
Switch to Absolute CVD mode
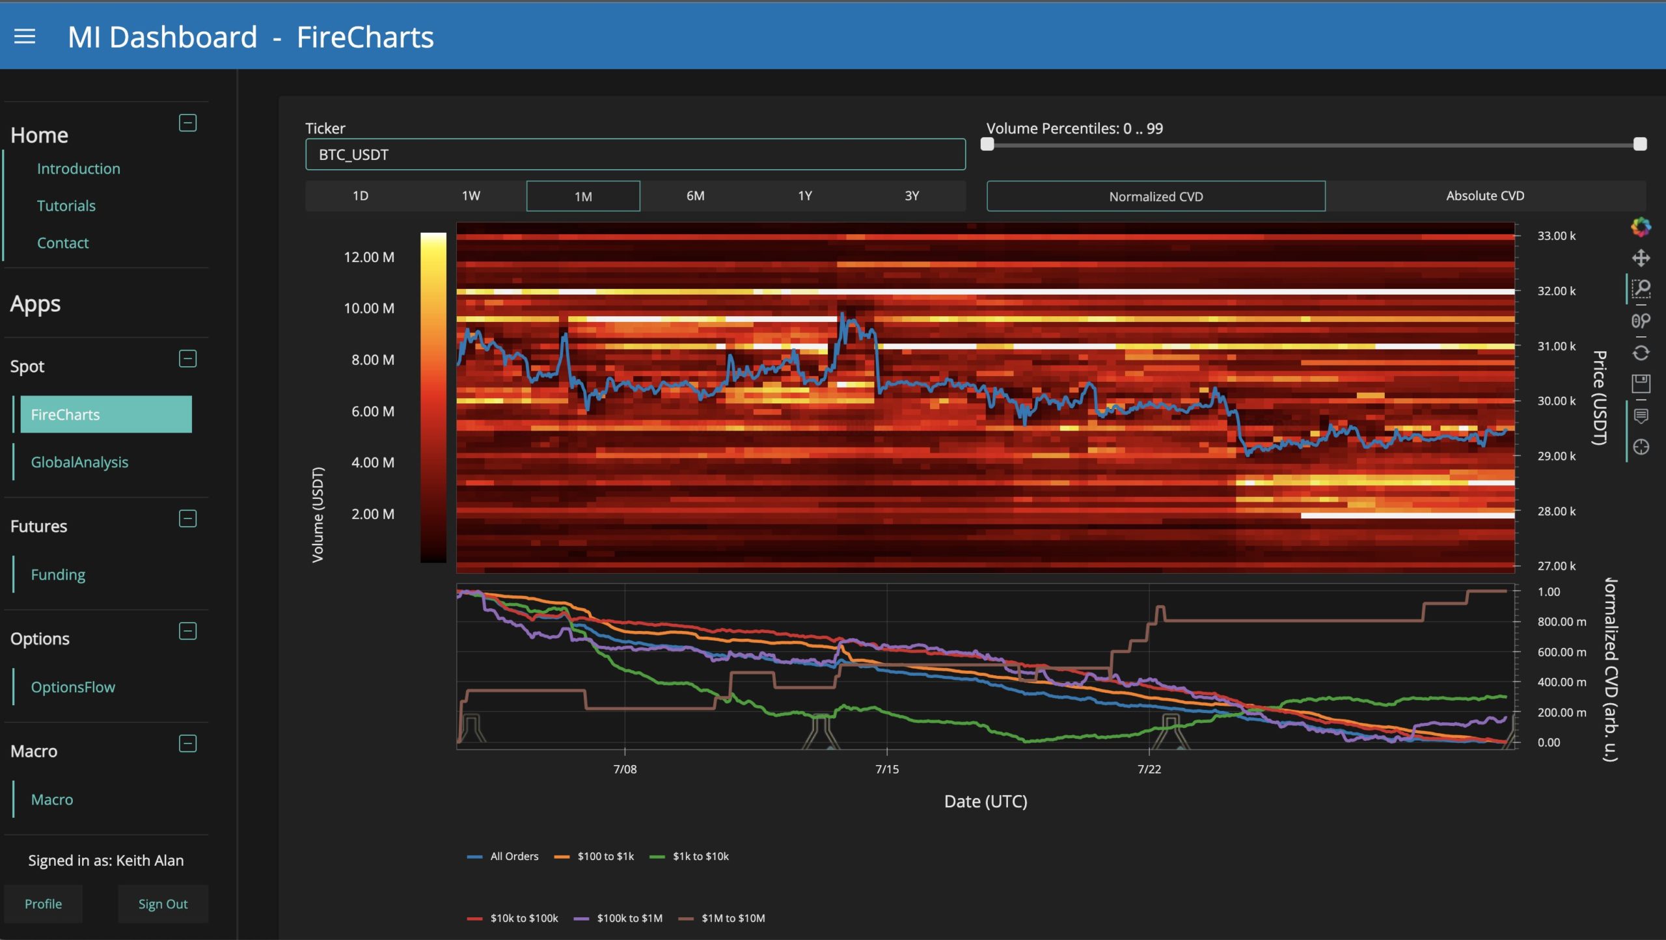point(1484,196)
